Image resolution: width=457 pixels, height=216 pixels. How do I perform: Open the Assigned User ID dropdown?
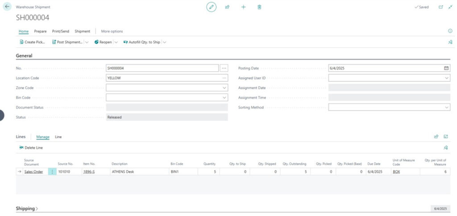coord(447,78)
